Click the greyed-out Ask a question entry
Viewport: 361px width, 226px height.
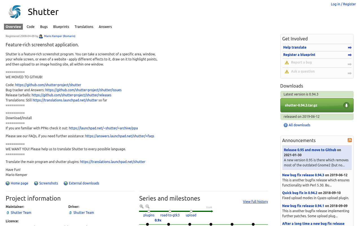point(303,71)
